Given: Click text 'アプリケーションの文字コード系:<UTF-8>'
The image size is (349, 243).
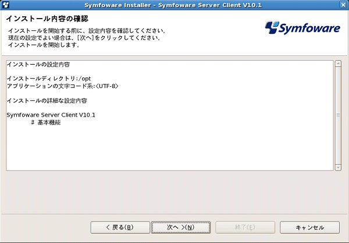Looking at the screenshot, I should point(63,86).
